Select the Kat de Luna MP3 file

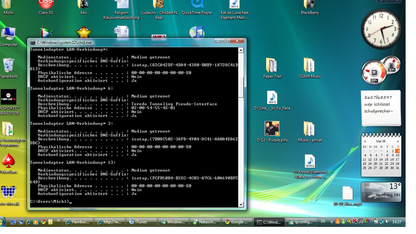234,10
